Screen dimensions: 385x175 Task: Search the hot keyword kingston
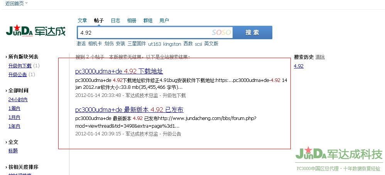point(172,44)
